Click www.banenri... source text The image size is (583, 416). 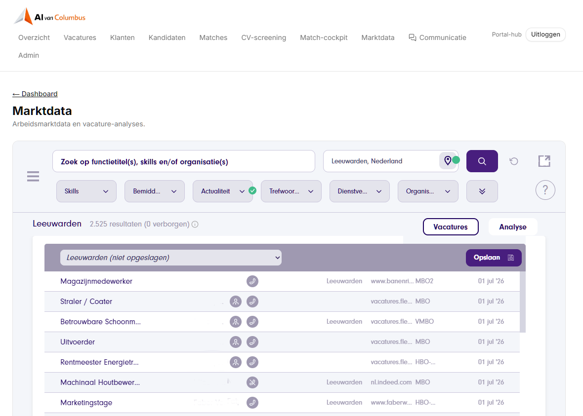(392, 281)
